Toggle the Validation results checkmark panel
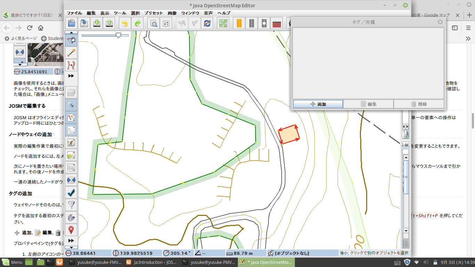475x267 pixels. (x=71, y=193)
